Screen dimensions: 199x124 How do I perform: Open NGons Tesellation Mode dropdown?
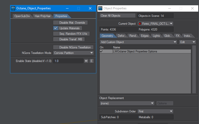(73, 53)
